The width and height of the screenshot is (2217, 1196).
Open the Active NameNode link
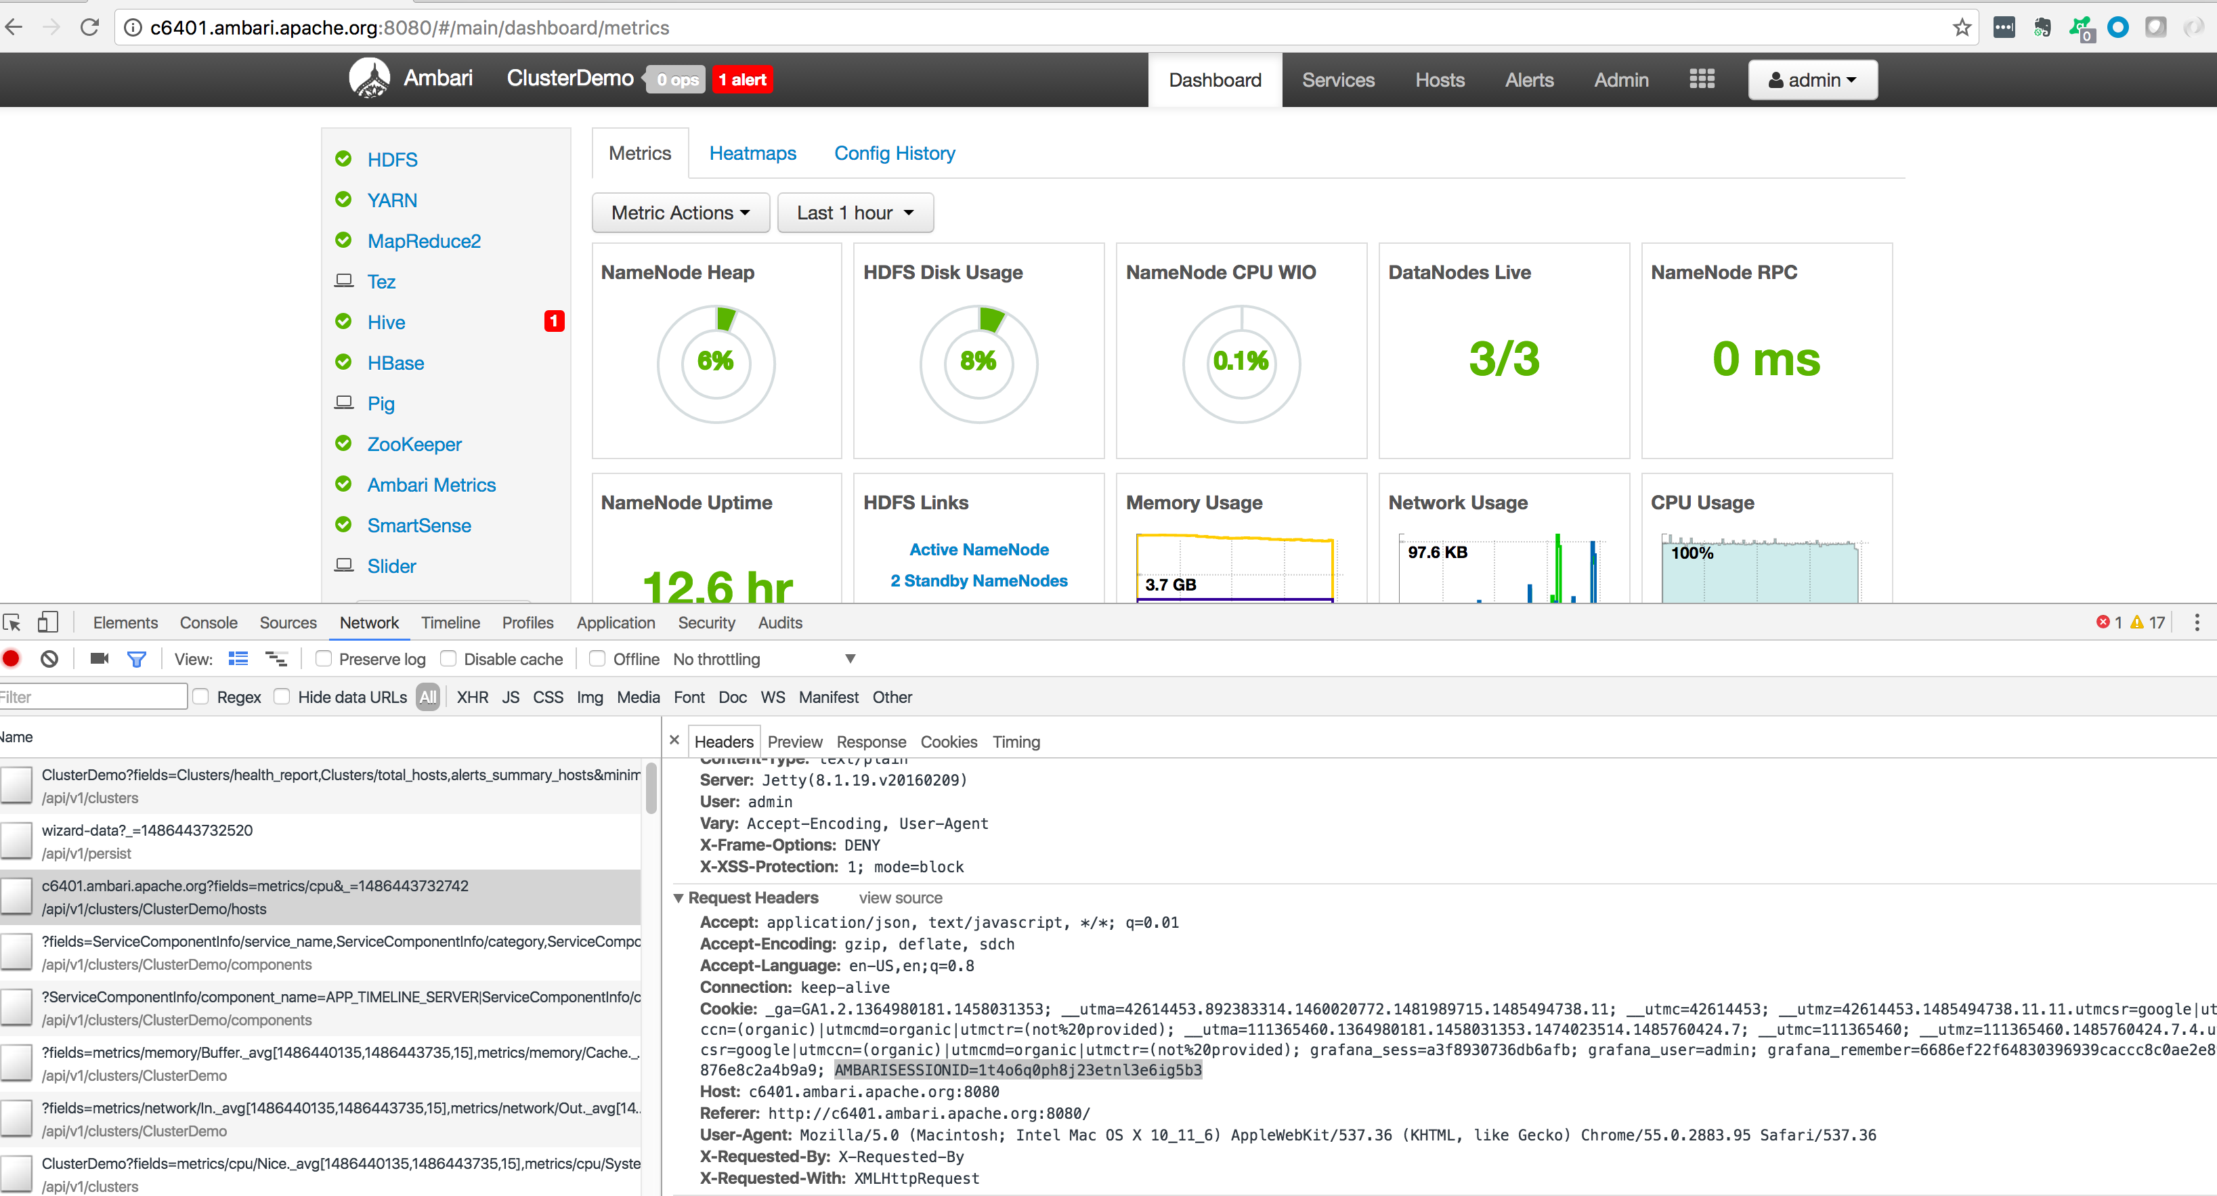pos(978,549)
